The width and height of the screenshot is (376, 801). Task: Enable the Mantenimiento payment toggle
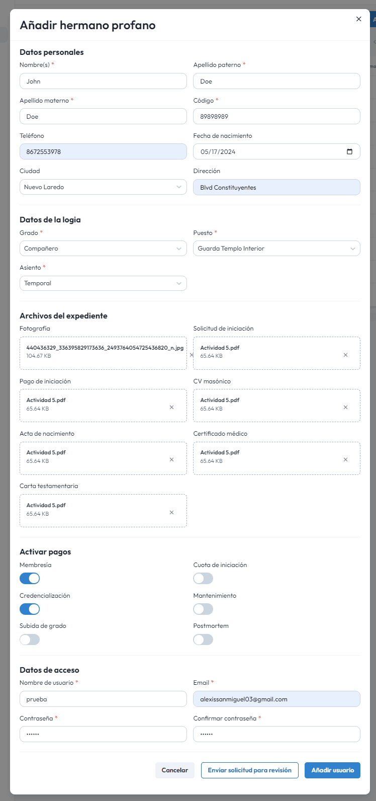203,609
